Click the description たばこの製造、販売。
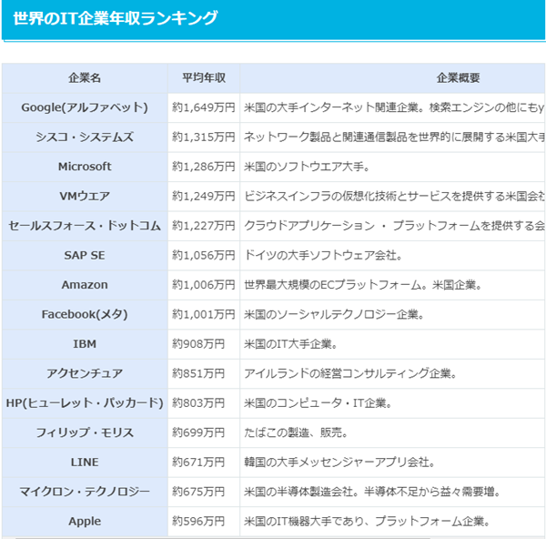The image size is (546, 539). click(x=296, y=432)
